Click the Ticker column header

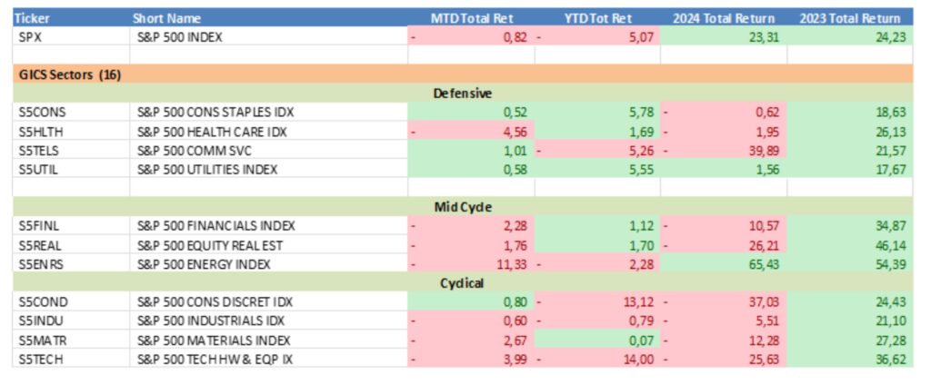[x=32, y=18]
